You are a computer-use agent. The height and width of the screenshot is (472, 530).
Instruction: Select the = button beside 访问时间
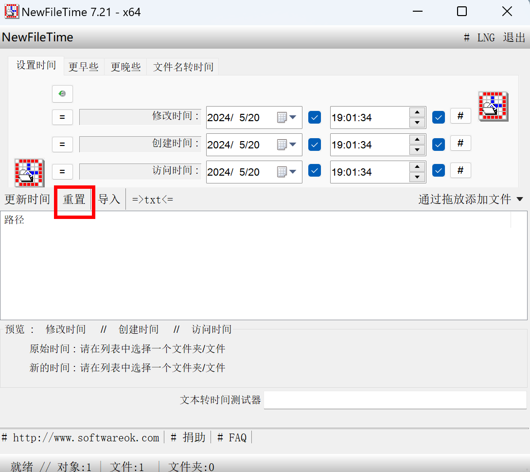coord(62,172)
